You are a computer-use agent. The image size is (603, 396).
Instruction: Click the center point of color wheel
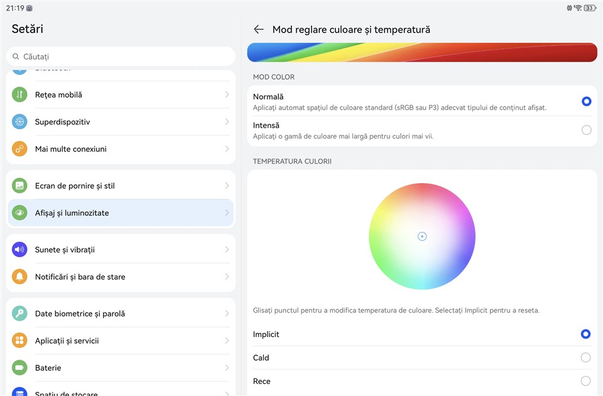pyautogui.click(x=422, y=237)
